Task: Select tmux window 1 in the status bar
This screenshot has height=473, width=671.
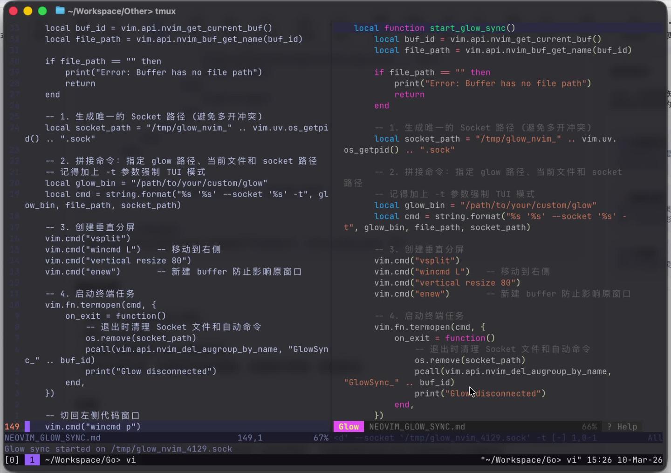Action: point(32,460)
